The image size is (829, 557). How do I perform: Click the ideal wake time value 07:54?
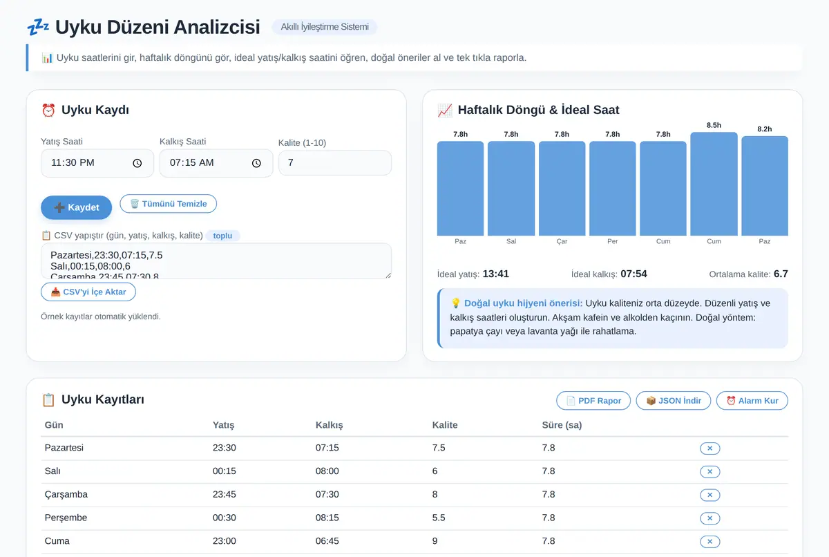point(634,274)
